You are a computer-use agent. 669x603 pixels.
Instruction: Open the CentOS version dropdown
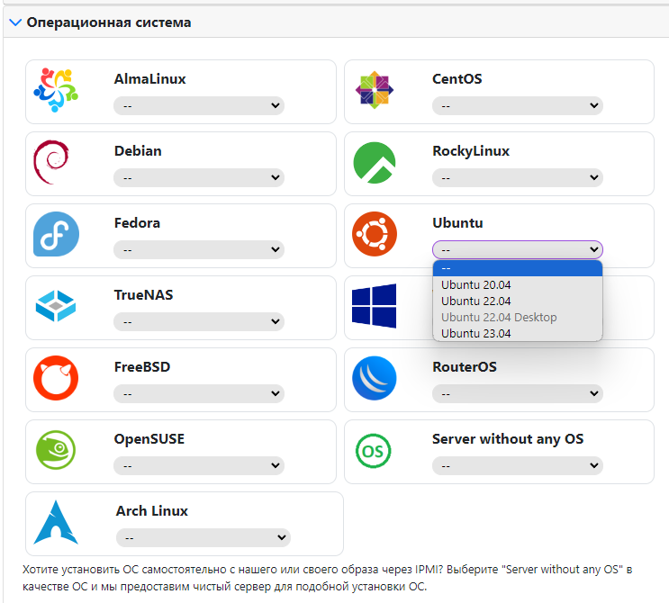click(518, 105)
